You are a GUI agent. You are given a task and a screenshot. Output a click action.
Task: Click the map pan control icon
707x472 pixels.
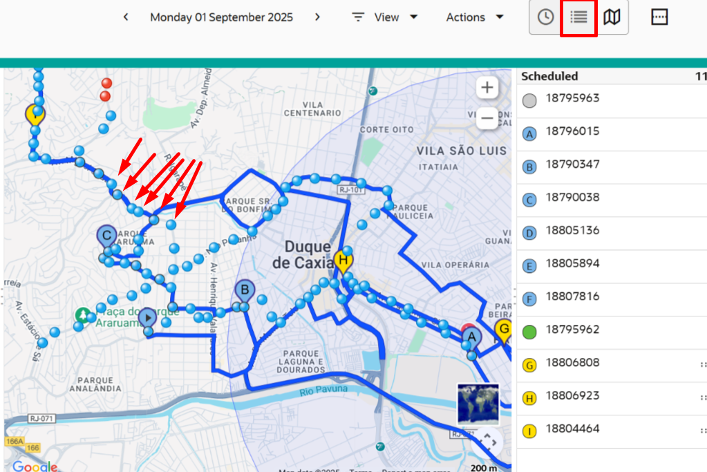(487, 442)
